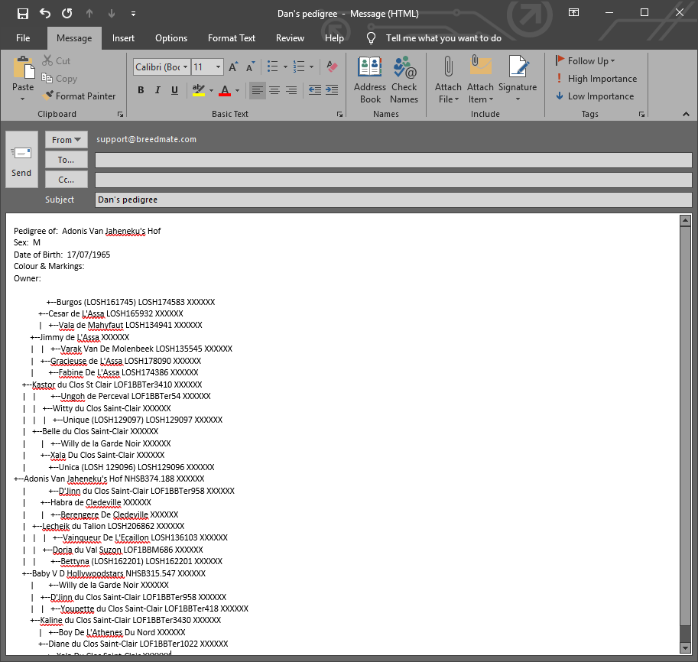Attach an Outlook item
698x662 pixels.
pos(480,80)
